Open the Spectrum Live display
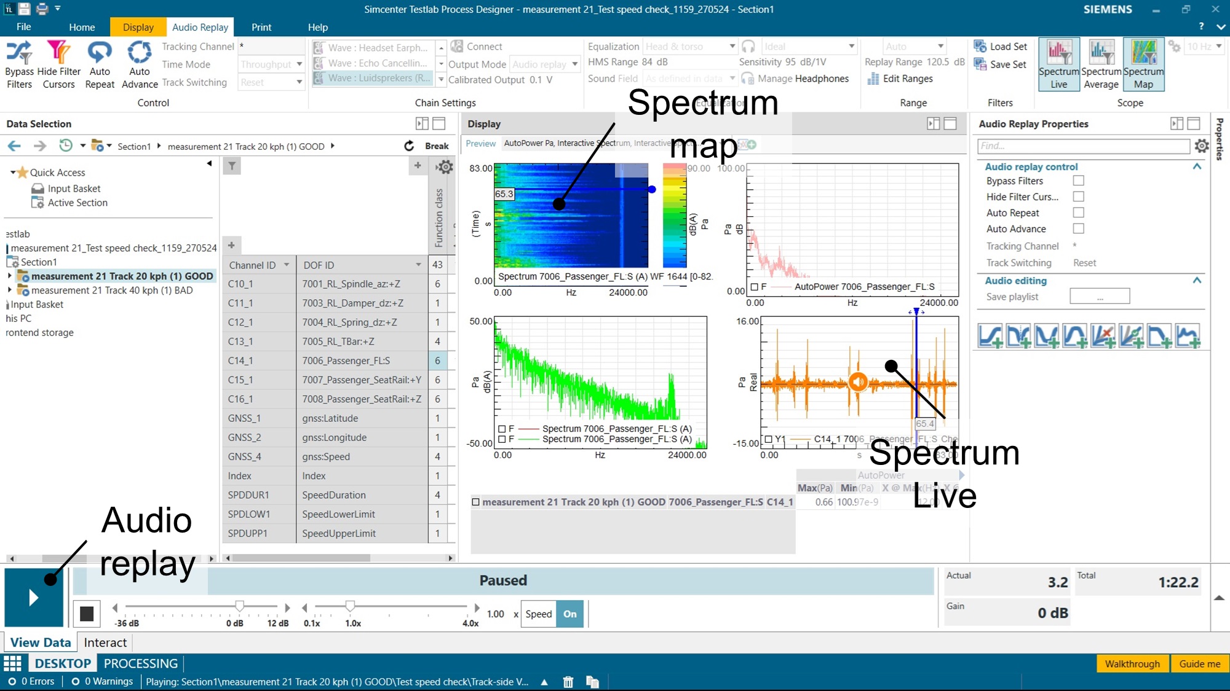The width and height of the screenshot is (1230, 691). pyautogui.click(x=1058, y=63)
